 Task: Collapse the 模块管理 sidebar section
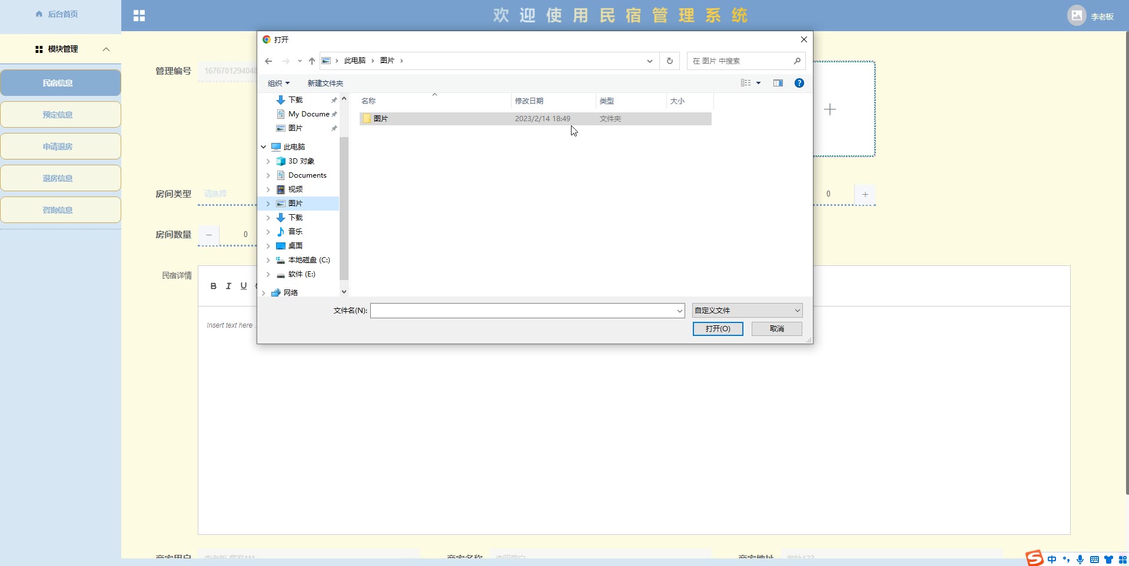click(x=106, y=49)
